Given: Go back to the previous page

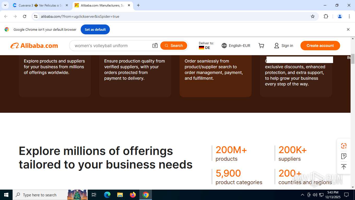Looking at the screenshot, I should 6,16.
